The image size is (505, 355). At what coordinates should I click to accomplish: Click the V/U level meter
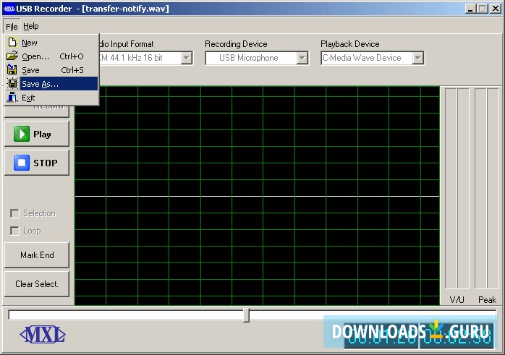pos(457,189)
